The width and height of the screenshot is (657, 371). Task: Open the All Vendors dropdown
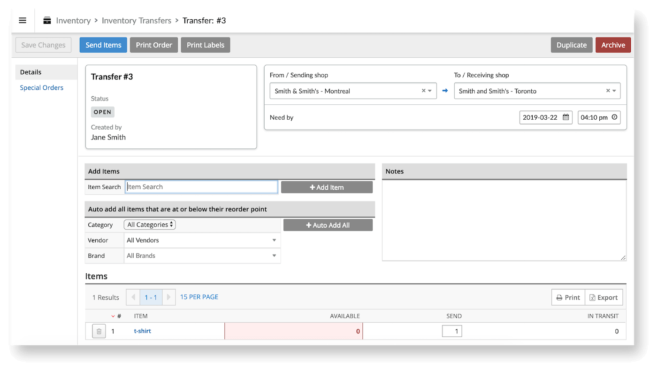[x=202, y=240]
